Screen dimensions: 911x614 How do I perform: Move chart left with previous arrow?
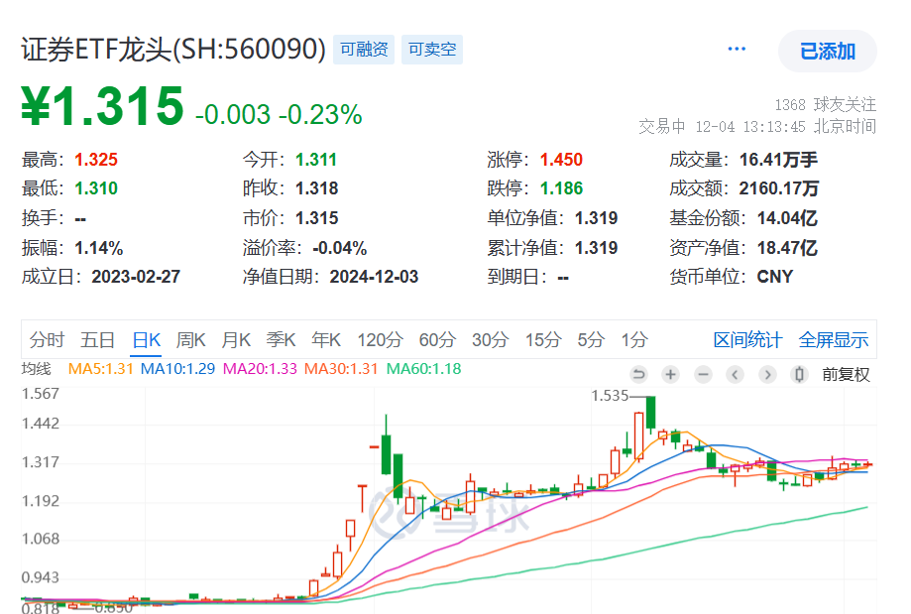click(x=735, y=374)
